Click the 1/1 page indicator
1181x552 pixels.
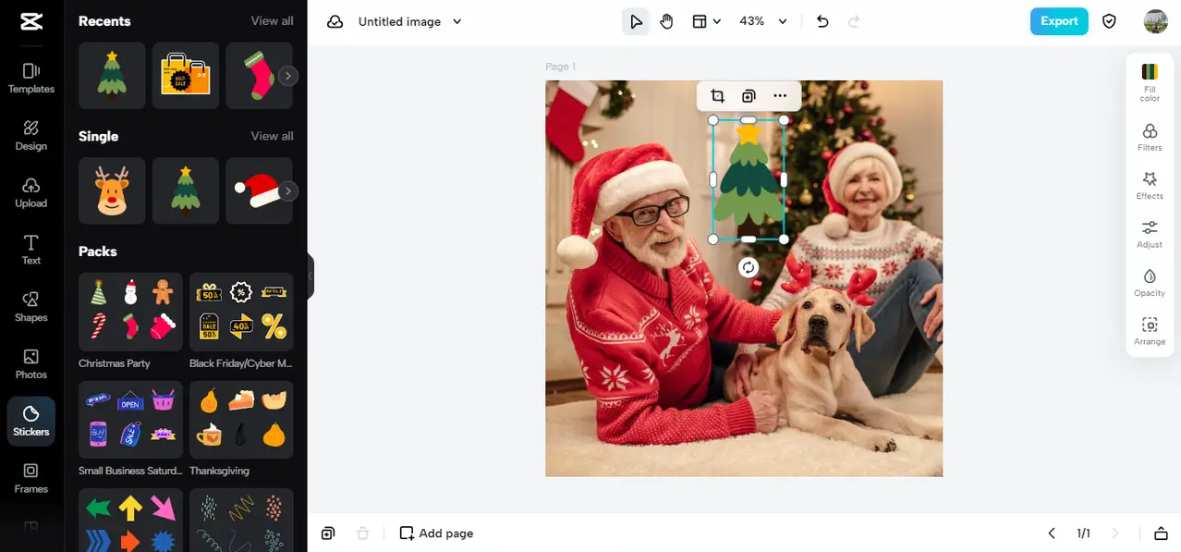(x=1083, y=534)
